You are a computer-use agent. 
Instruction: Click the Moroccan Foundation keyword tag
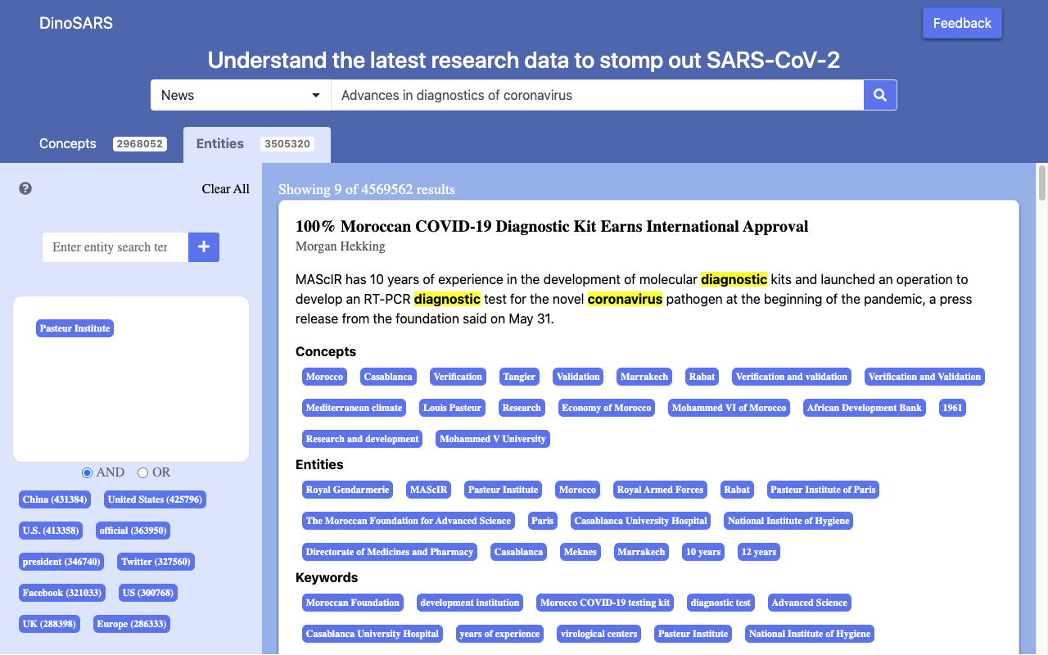coord(353,603)
